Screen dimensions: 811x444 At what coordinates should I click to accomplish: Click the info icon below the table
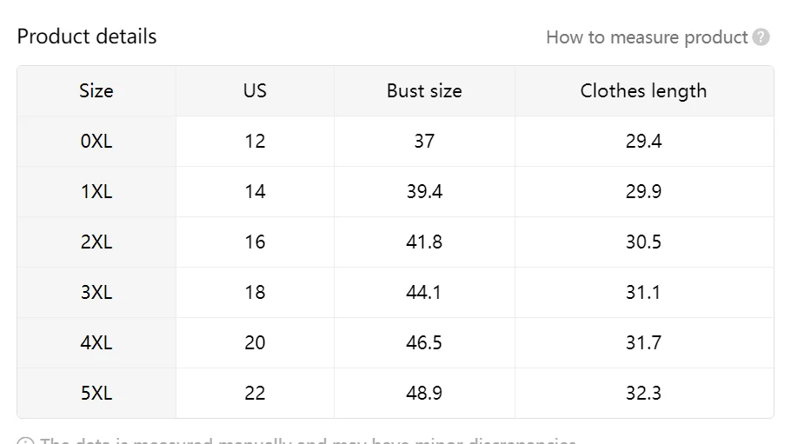(25, 441)
